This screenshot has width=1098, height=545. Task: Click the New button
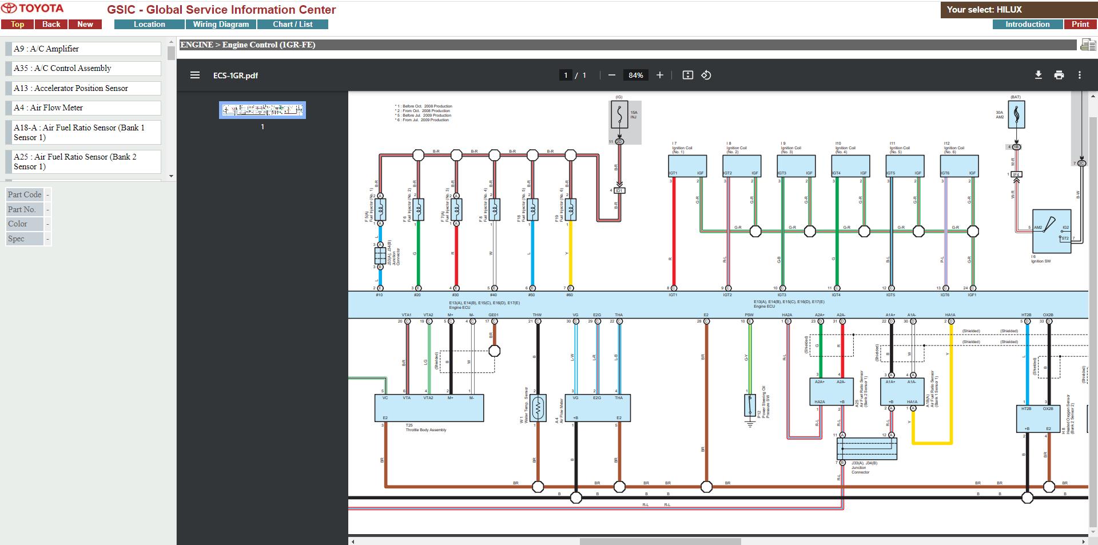[85, 24]
